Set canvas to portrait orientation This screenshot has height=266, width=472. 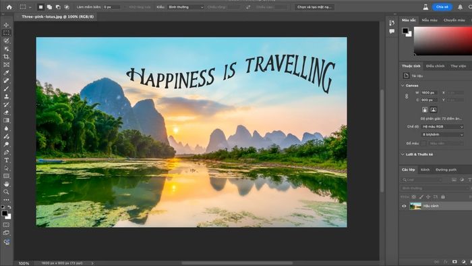[x=425, y=109]
